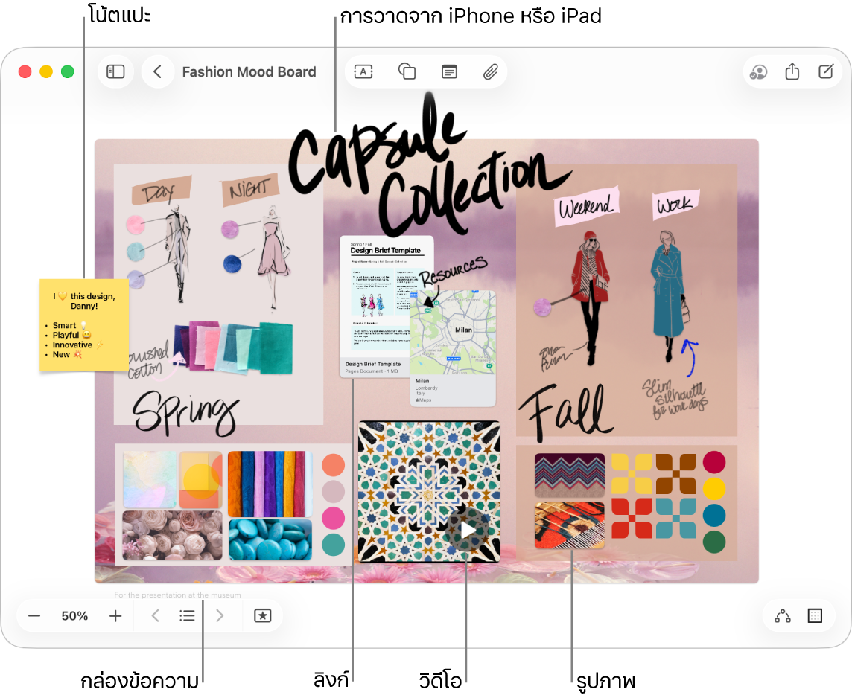Return to boards via the back arrow
Screen dimensions: 852x695
[x=158, y=71]
